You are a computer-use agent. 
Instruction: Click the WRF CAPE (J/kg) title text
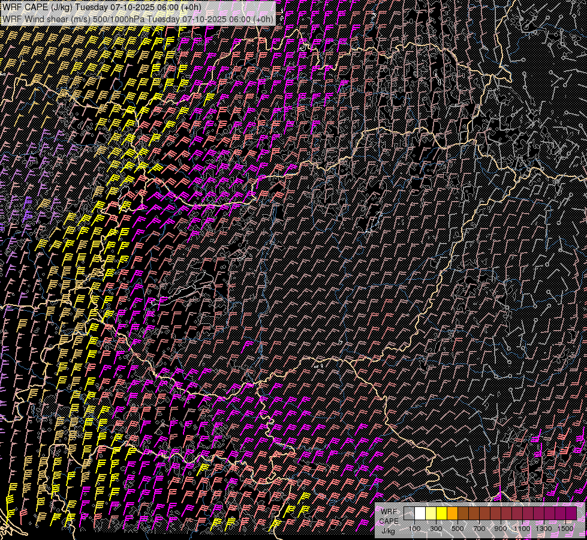[x=36, y=7]
